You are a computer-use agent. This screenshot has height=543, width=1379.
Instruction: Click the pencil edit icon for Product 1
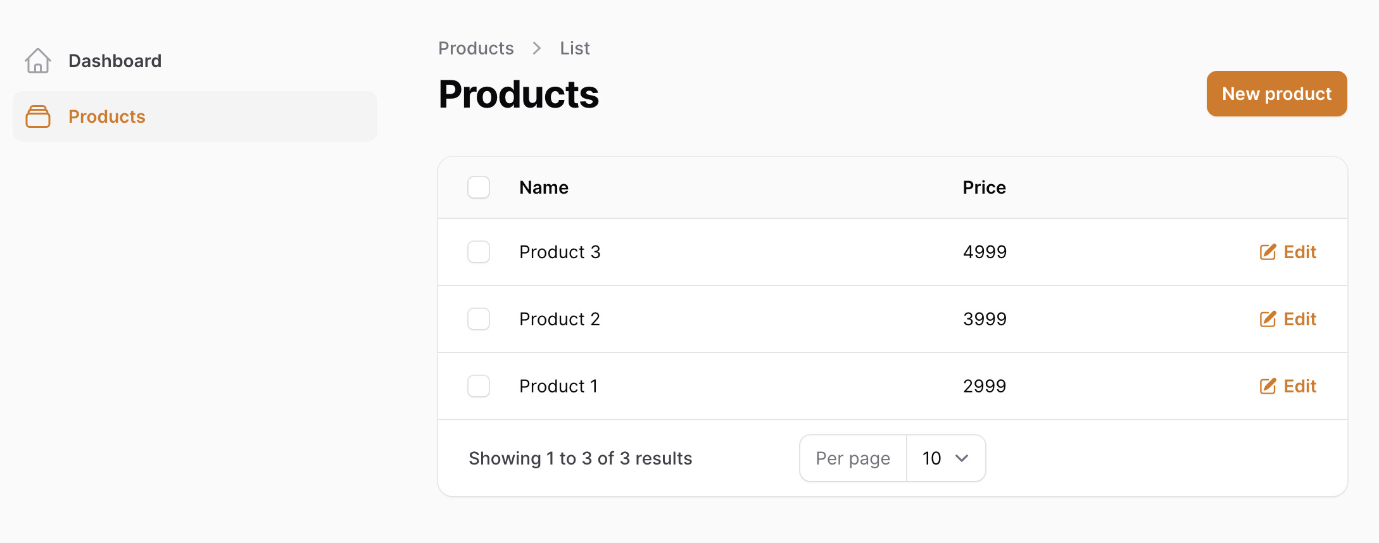tap(1268, 386)
